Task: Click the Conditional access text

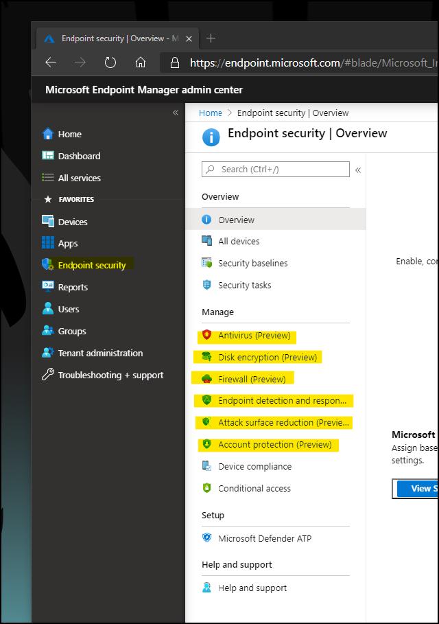Action: point(254,488)
